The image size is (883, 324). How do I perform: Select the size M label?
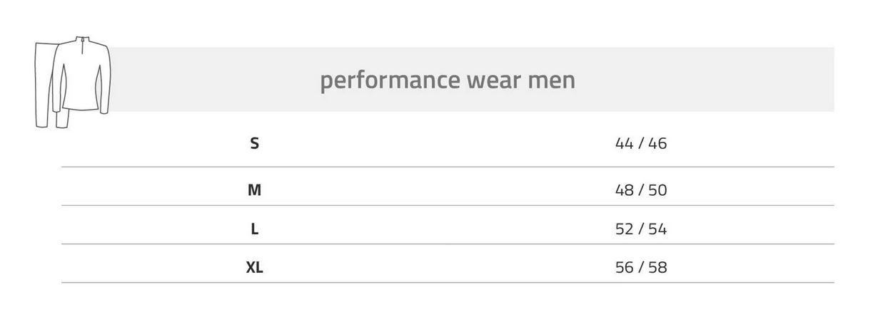pyautogui.click(x=255, y=190)
